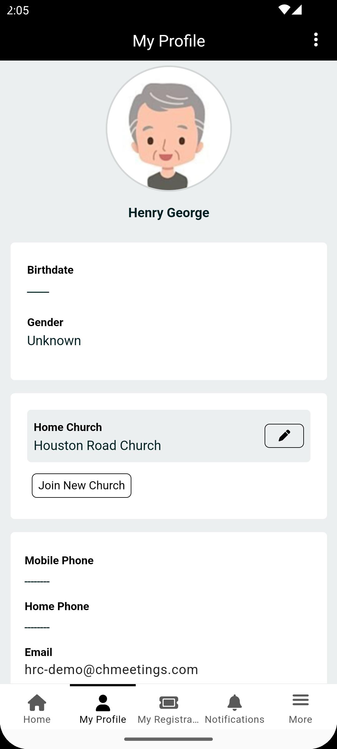Tap Henry George's profile avatar
Screen dimensions: 337x749
tap(168, 129)
